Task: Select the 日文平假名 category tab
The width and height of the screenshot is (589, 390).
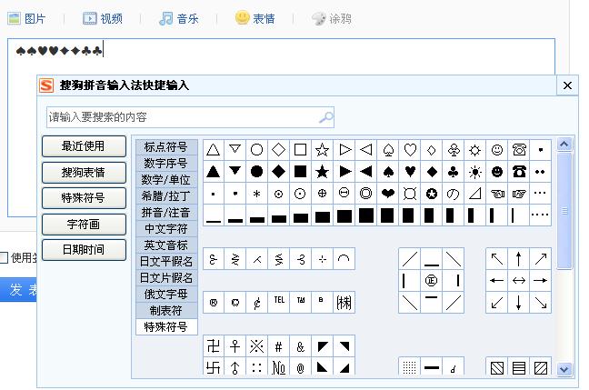Action: coord(166,262)
